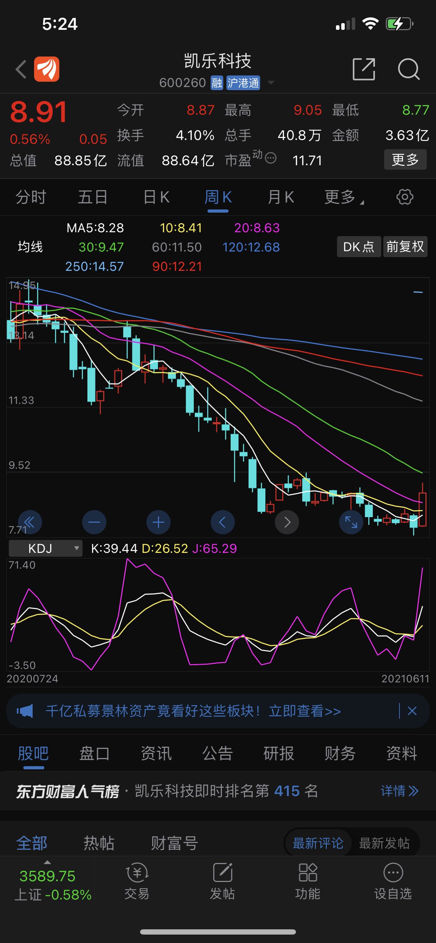Image resolution: width=436 pixels, height=943 pixels.
Task: Sort posts by 最新发帖
Action: pyautogui.click(x=384, y=843)
